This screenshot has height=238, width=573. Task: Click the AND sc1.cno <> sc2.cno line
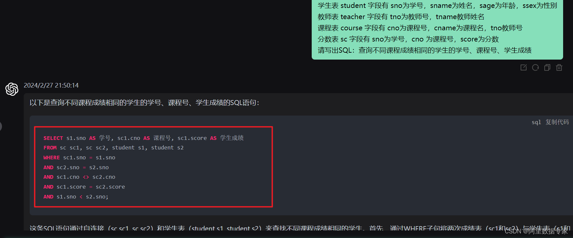(x=79, y=177)
